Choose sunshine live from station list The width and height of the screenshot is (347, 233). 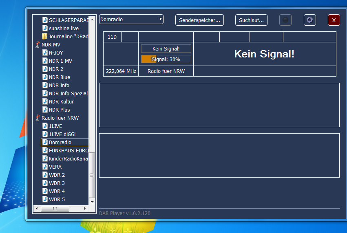pos(64,29)
